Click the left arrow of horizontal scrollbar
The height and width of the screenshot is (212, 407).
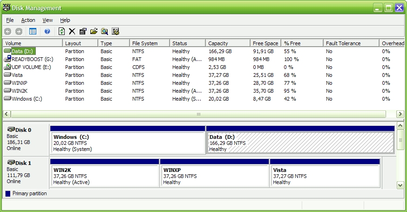[7, 114]
